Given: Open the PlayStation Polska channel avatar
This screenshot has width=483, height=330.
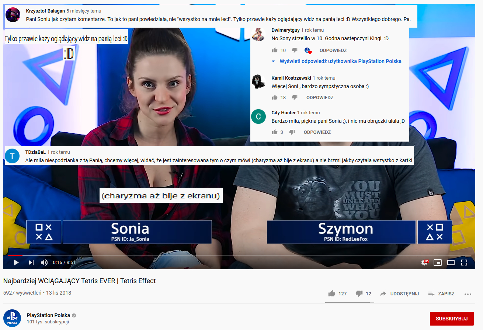Looking at the screenshot, I should (x=12, y=318).
